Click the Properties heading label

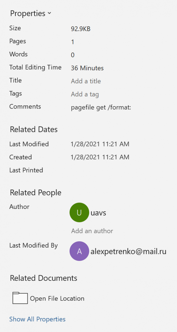click(x=28, y=13)
